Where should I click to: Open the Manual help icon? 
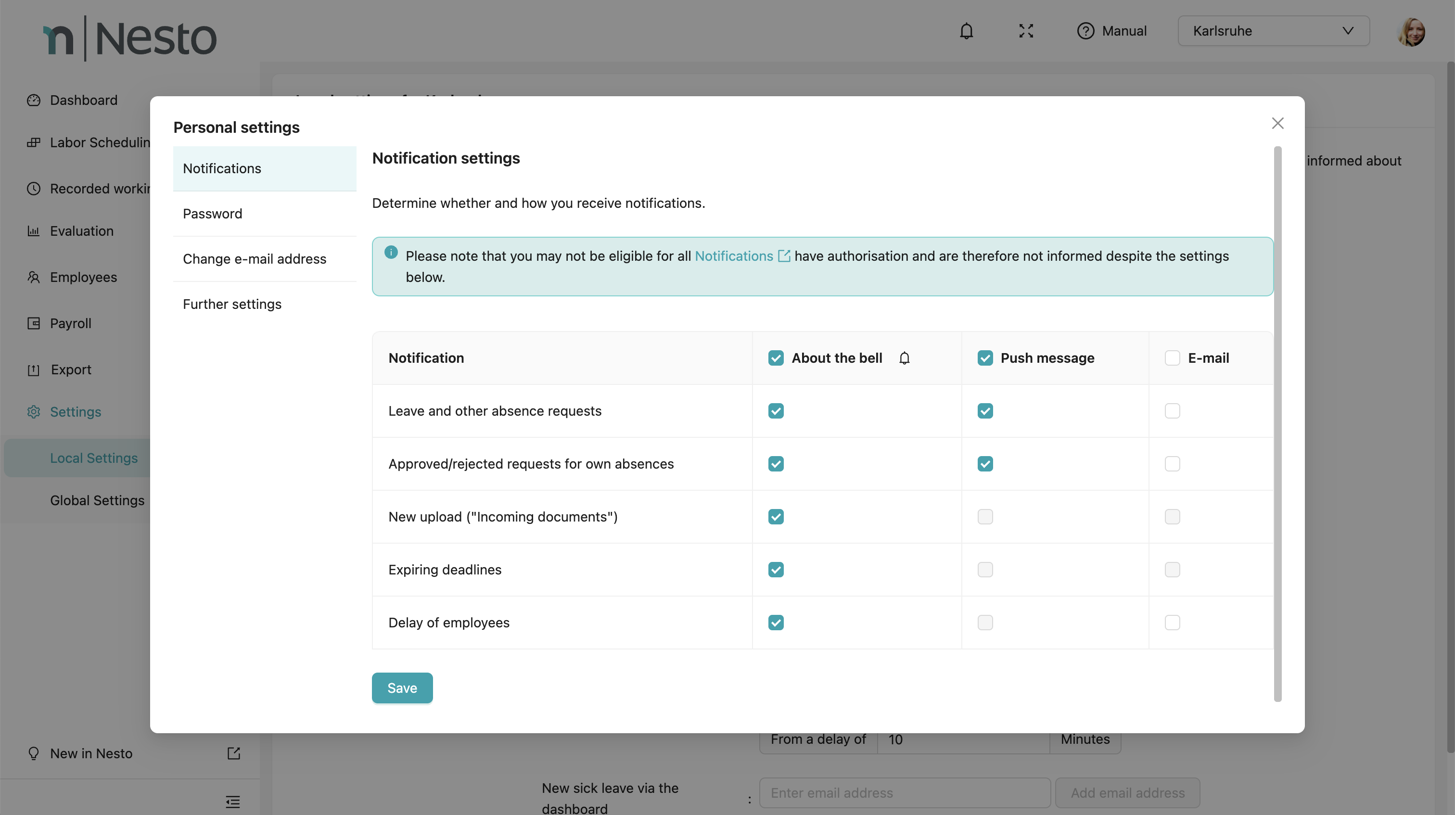coord(1085,31)
